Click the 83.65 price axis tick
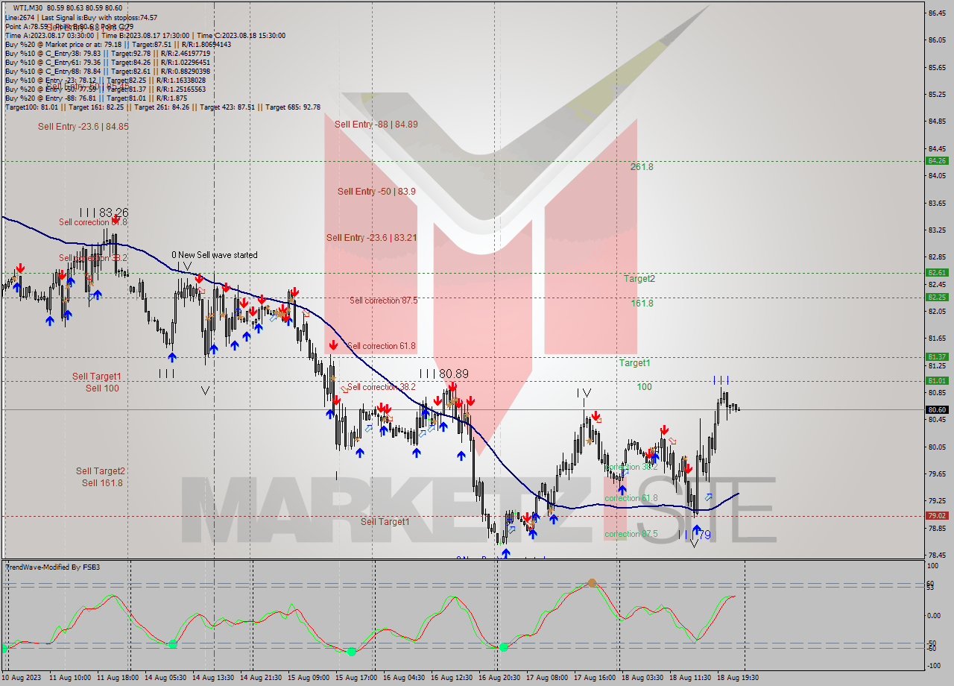The height and width of the screenshot is (686, 954). [937, 203]
